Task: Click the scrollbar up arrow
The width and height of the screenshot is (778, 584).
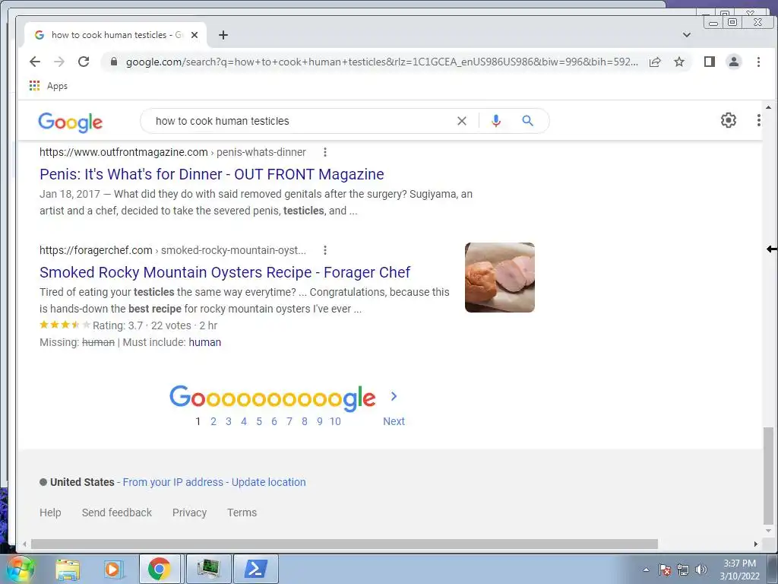Action: click(768, 107)
